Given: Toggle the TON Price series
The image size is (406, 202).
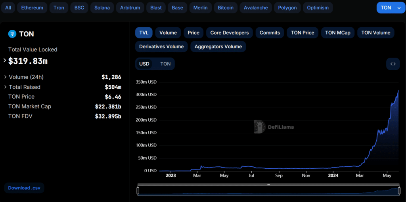Looking at the screenshot, I should (x=303, y=32).
